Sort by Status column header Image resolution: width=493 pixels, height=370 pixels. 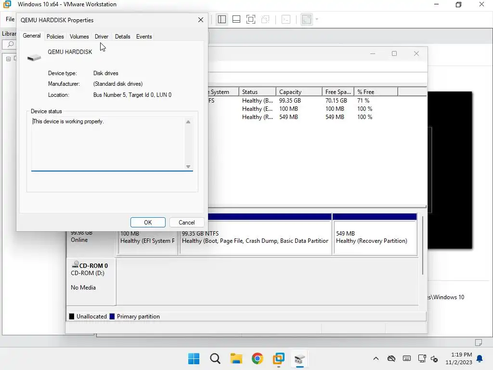[258, 92]
